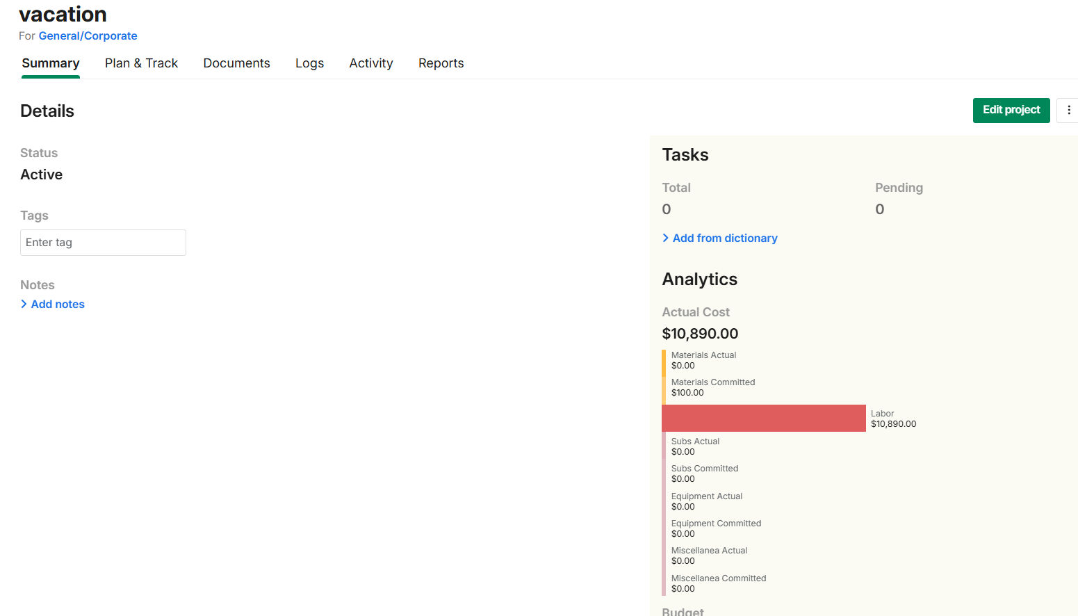Click the Equipment Actual chart entry
This screenshot has height=616, width=1078.
click(706, 501)
